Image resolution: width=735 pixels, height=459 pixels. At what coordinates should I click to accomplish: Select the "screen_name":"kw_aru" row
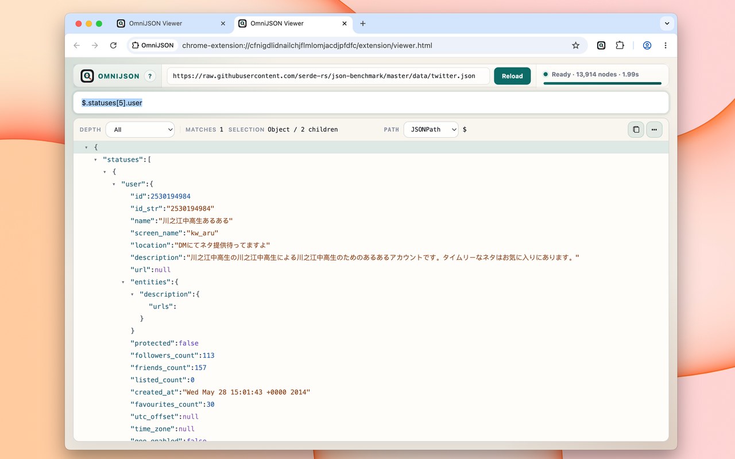(x=371, y=233)
